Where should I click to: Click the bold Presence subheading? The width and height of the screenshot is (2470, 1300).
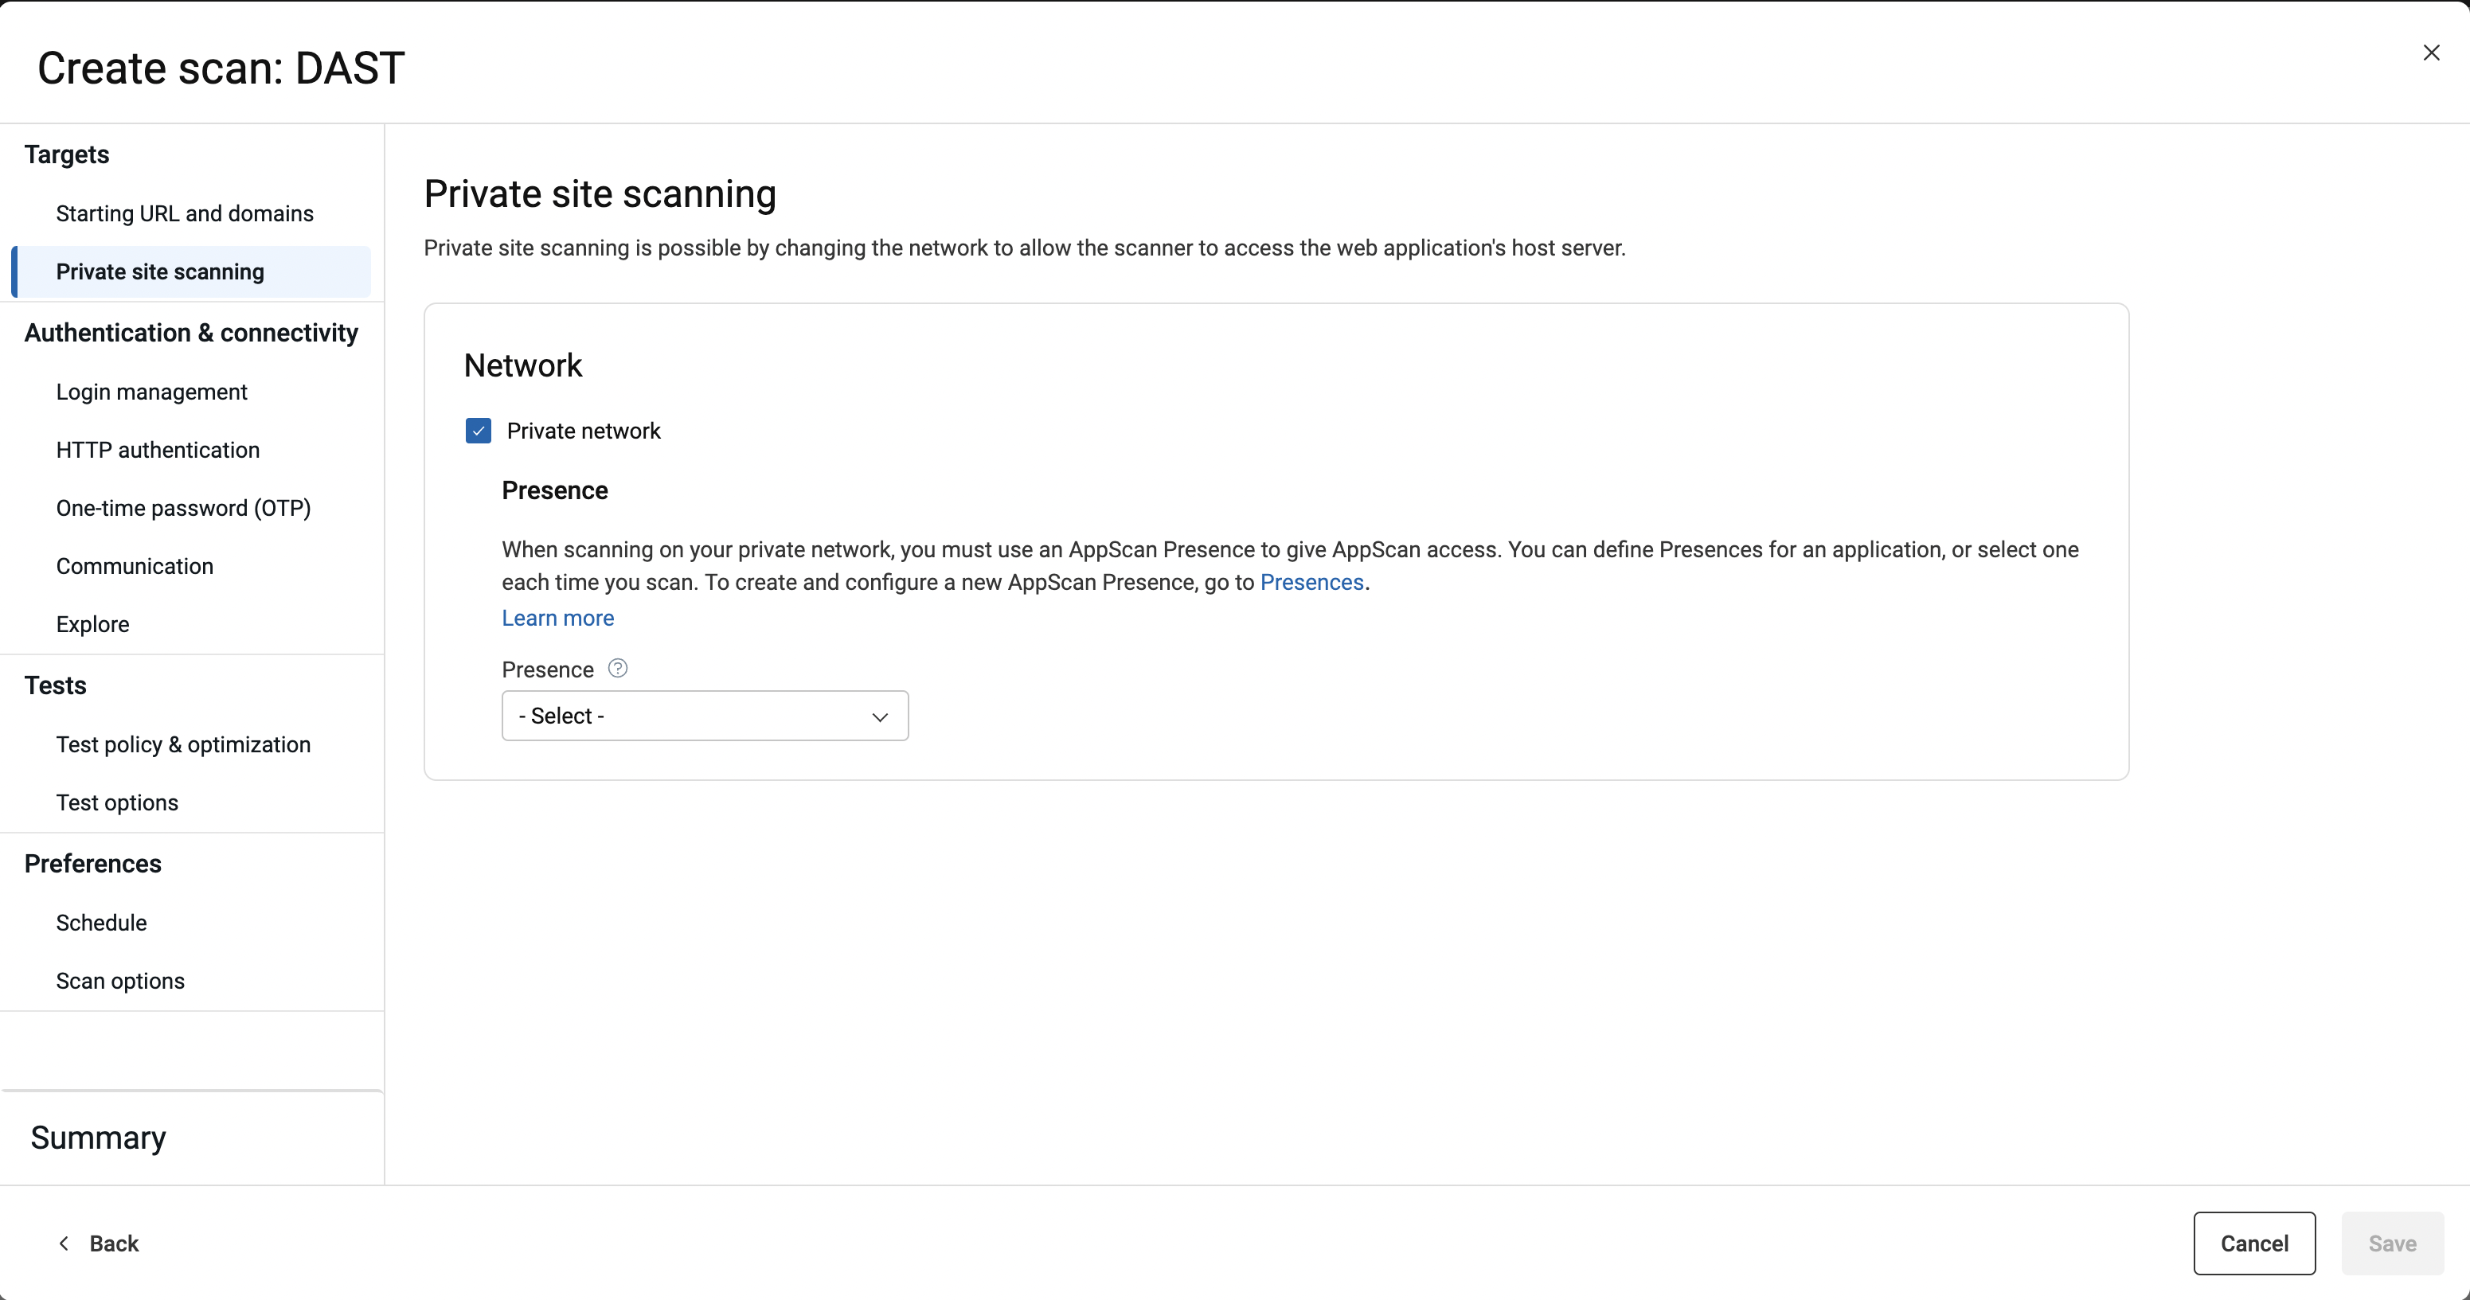555,490
